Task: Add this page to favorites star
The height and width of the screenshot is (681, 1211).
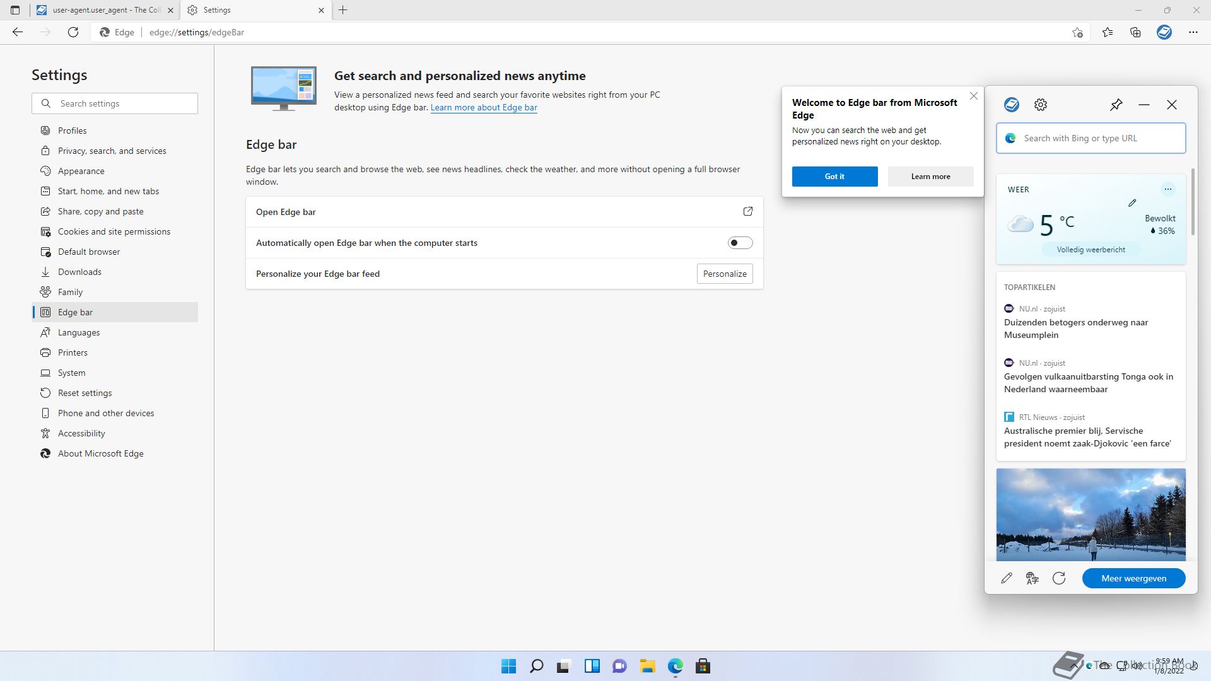Action: point(1077,32)
